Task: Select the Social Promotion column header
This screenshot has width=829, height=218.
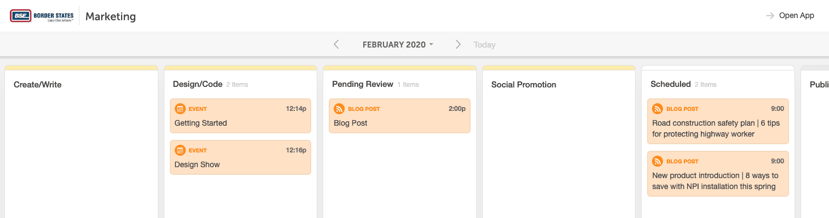Action: pyautogui.click(x=524, y=85)
